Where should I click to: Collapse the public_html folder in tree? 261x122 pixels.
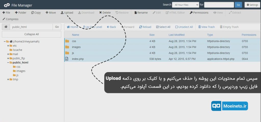point(8,63)
